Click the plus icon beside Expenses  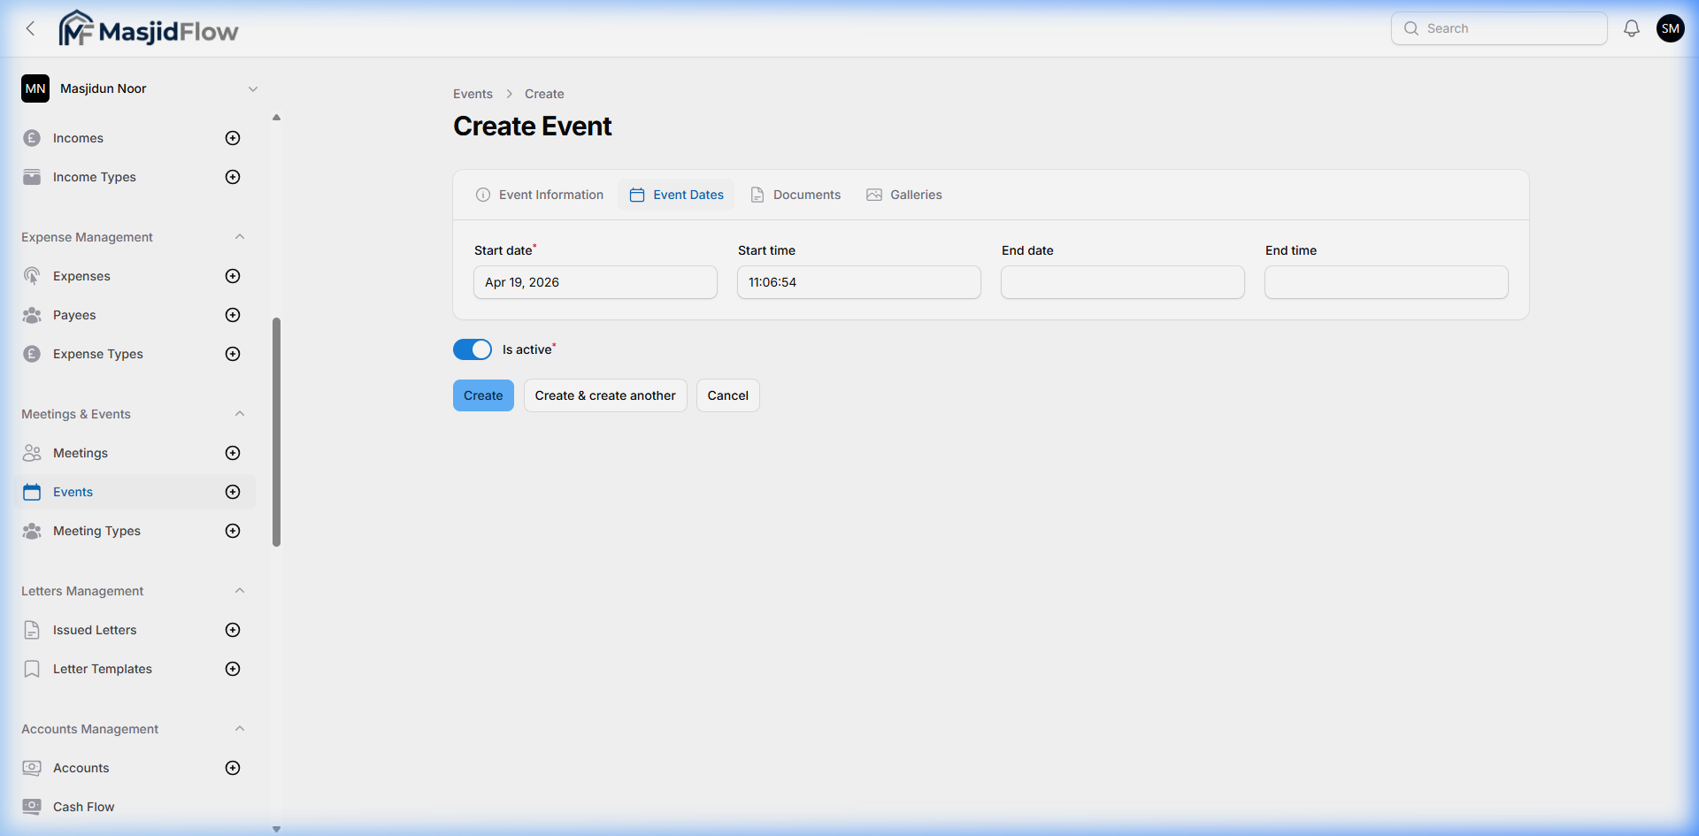pyautogui.click(x=233, y=275)
